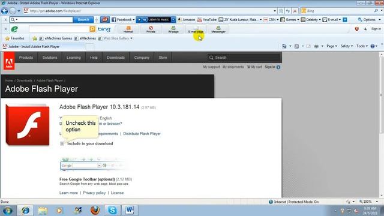Image resolution: width=384 pixels, height=216 pixels.
Task: Click the orange Bing search icon
Action: point(92,29)
